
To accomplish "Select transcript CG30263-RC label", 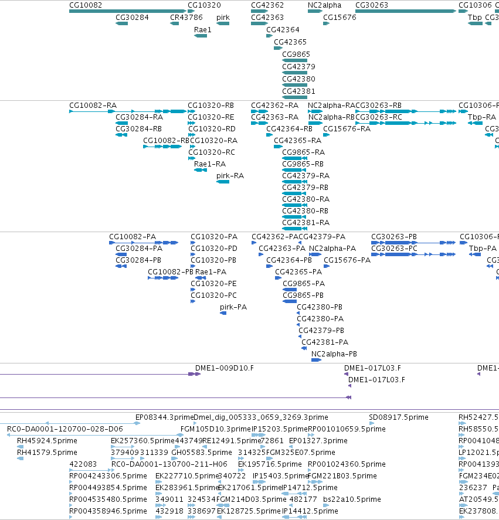I will coord(379,117).
